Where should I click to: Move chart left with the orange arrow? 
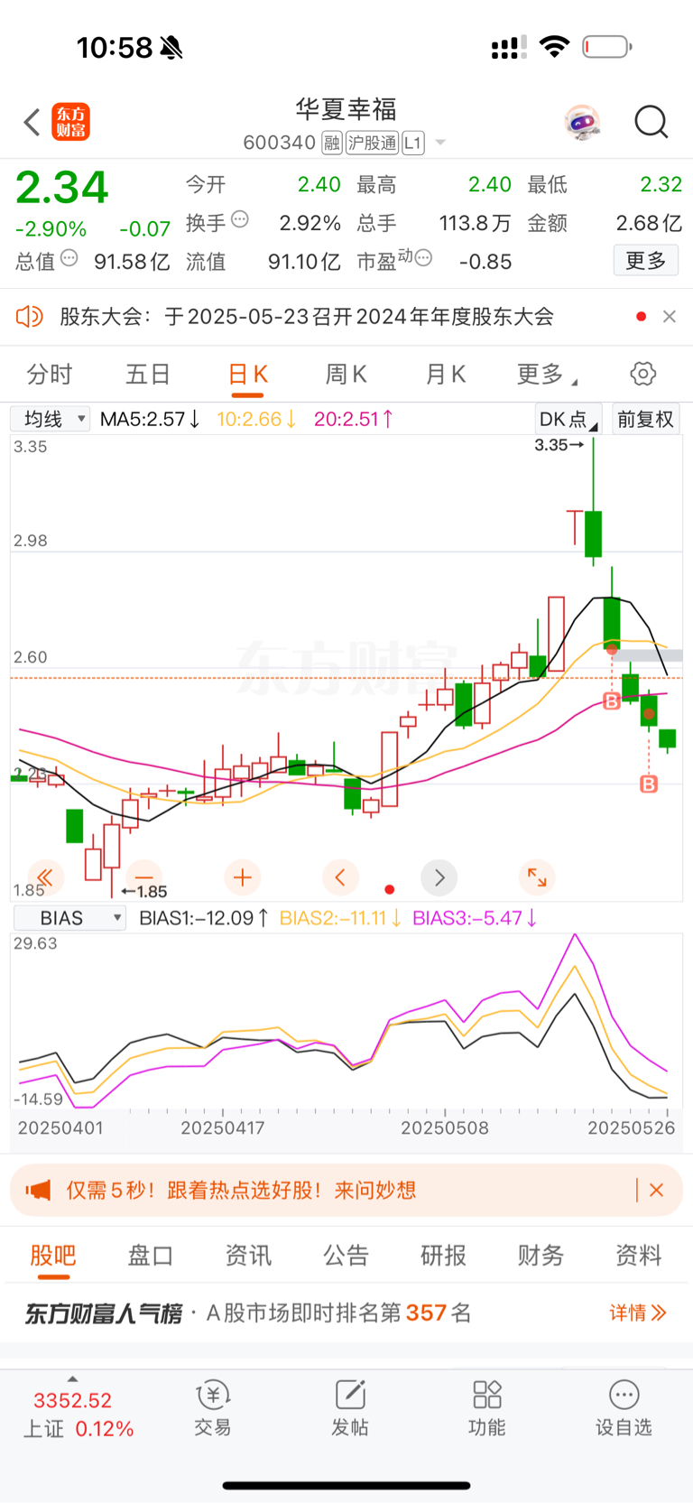click(340, 877)
